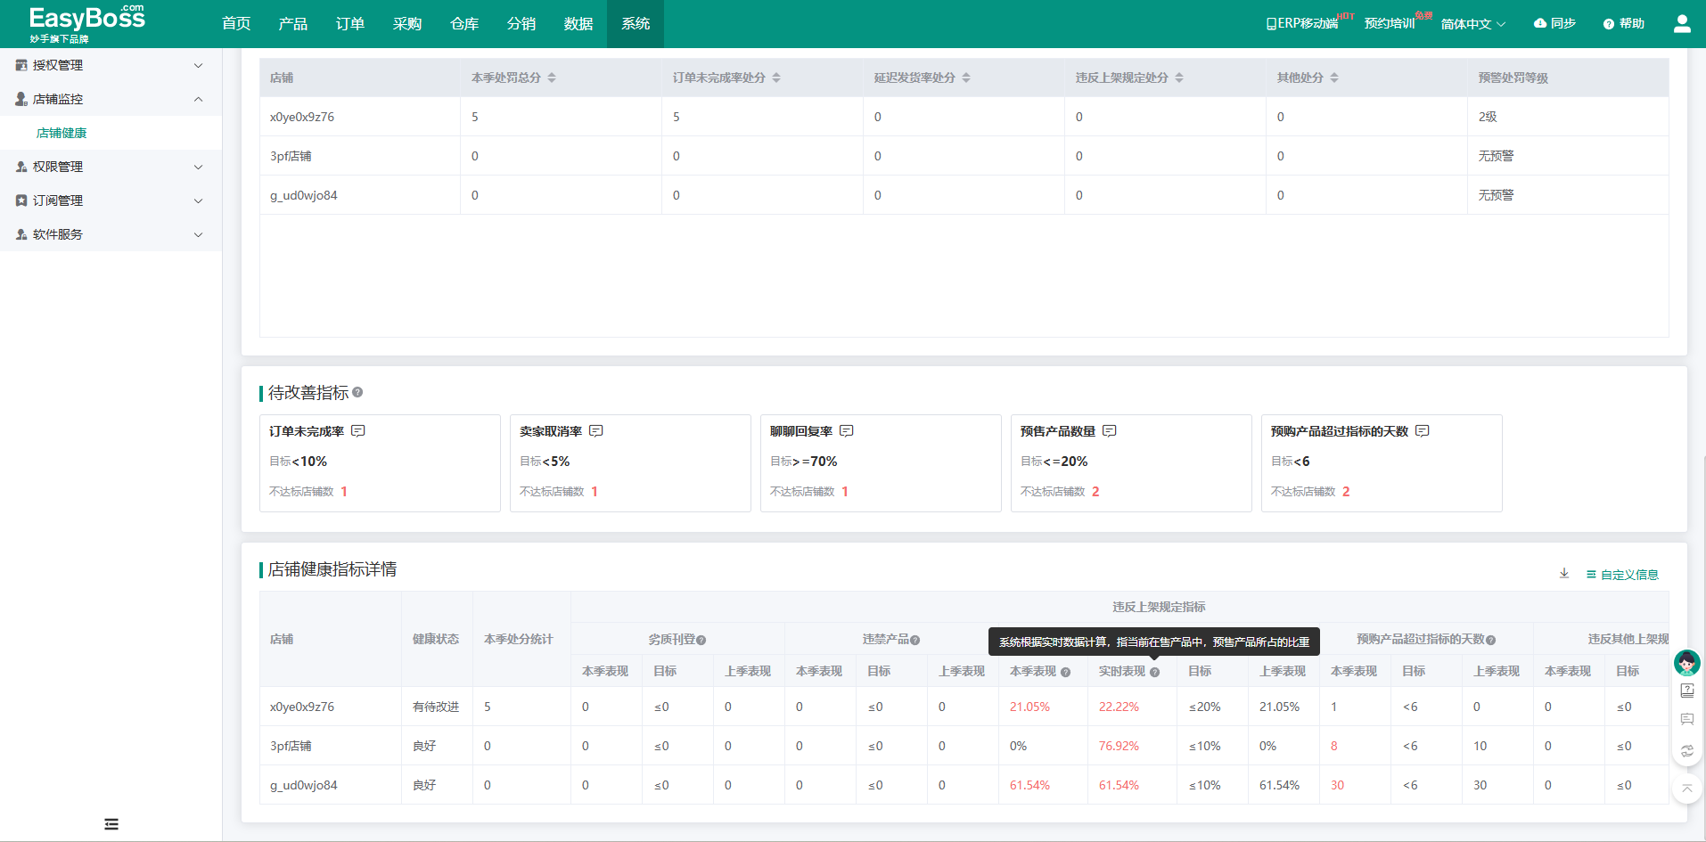The width and height of the screenshot is (1706, 842).
Task: Open the 帮助 help menu
Action: tap(1623, 24)
